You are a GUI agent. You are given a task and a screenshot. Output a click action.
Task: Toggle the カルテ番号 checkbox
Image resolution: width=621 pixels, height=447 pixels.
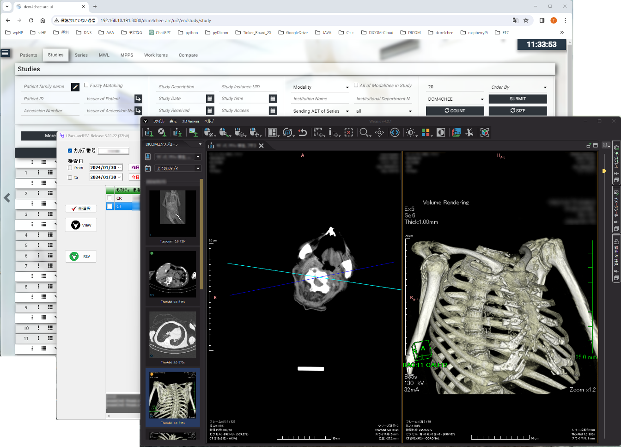[x=70, y=151]
